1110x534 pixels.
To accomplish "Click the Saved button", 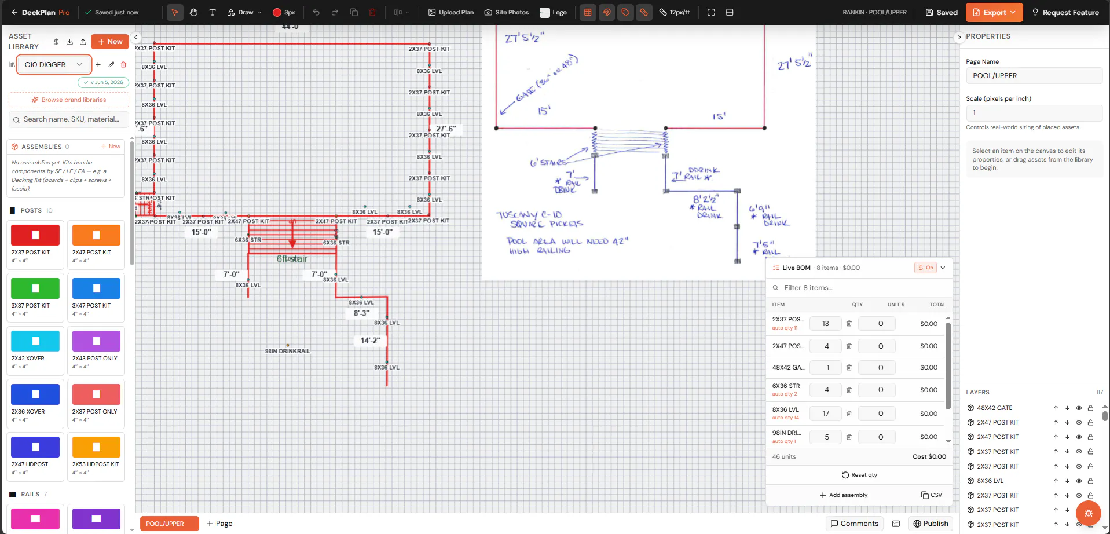I will coord(942,12).
